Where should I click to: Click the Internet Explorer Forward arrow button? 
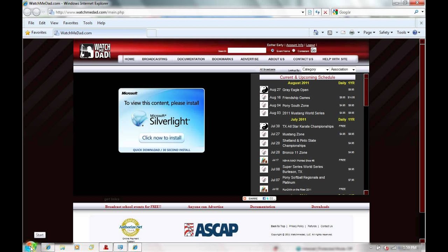tap(36, 12)
